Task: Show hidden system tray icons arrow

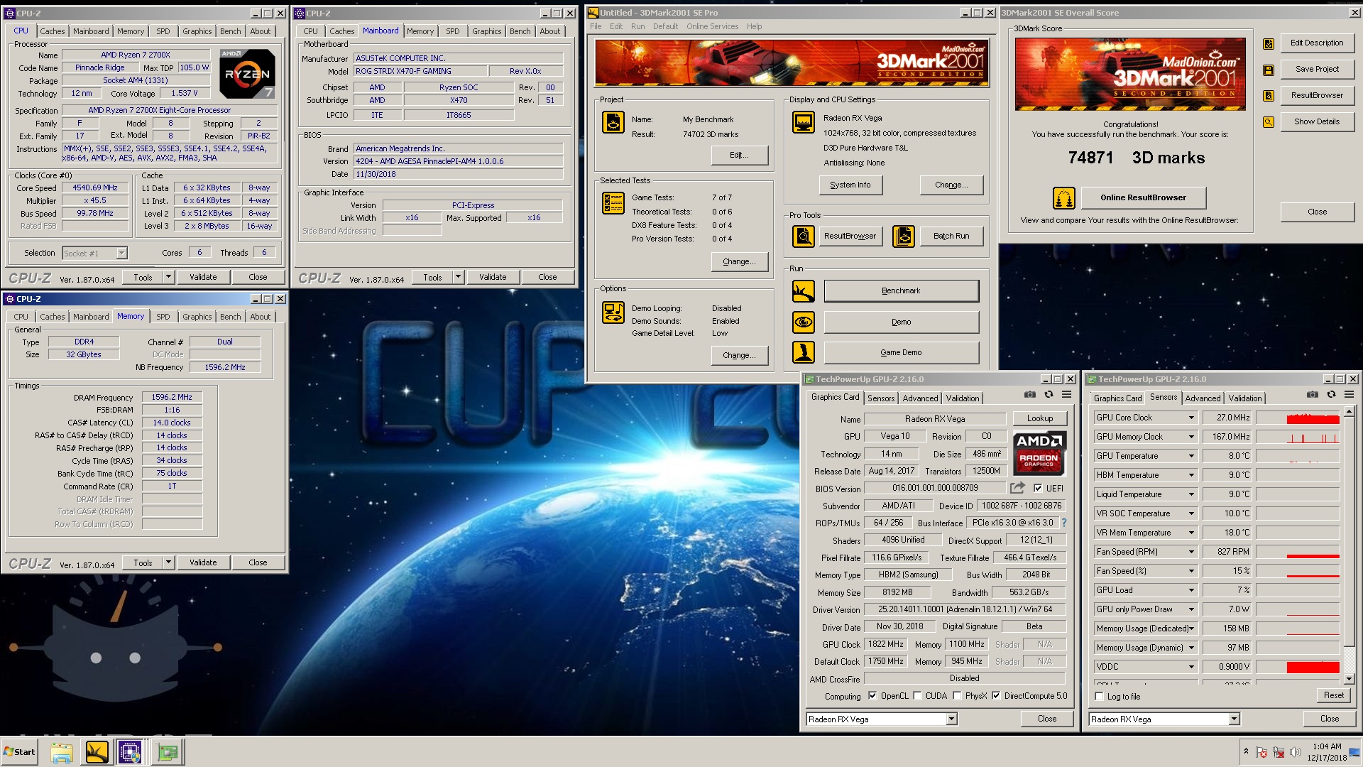Action: pos(1246,751)
